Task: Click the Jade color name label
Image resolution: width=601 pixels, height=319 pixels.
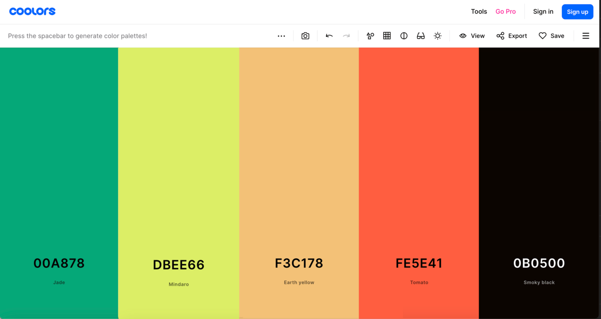Action: (x=59, y=282)
